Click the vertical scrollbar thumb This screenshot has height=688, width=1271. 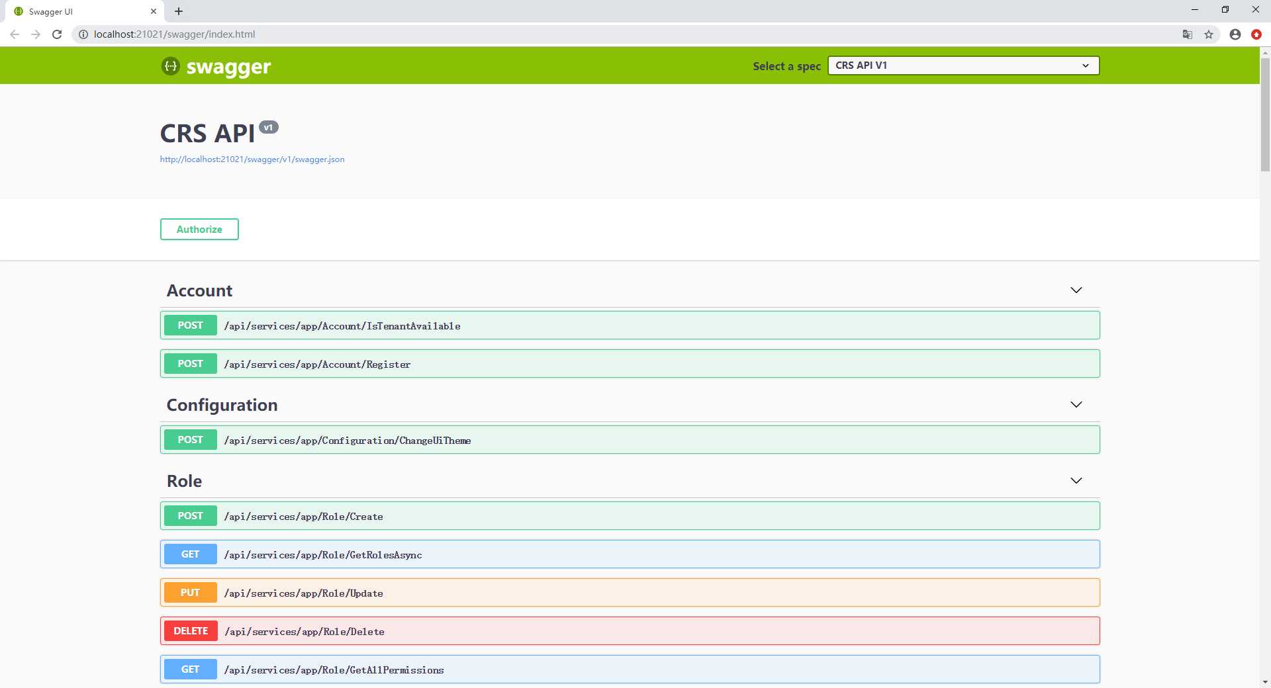coord(1265,114)
